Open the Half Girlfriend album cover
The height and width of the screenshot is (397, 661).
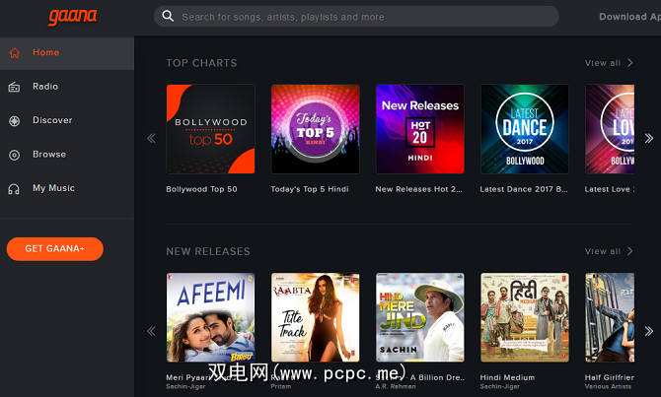[x=610, y=317]
